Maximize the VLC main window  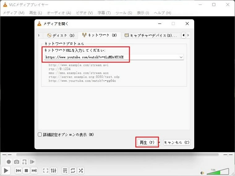click(x=214, y=5)
